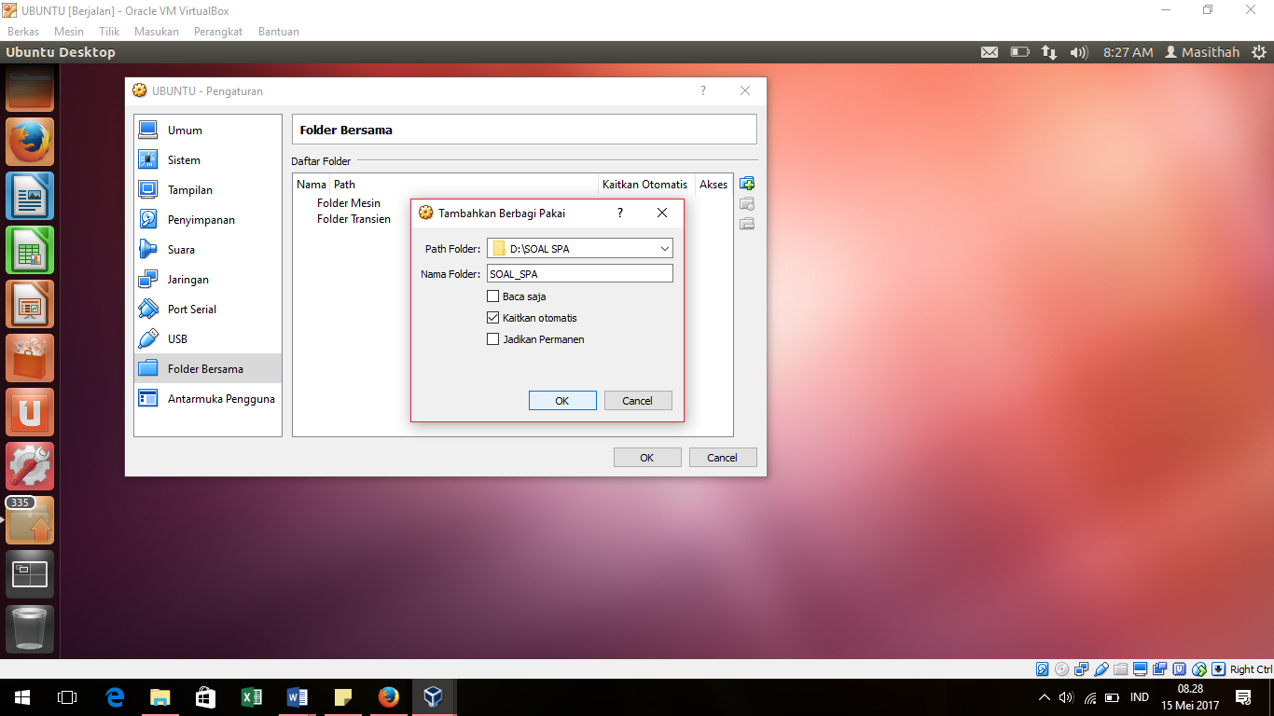
Task: Open the Ubuntu mail indicator menu
Action: (990, 52)
